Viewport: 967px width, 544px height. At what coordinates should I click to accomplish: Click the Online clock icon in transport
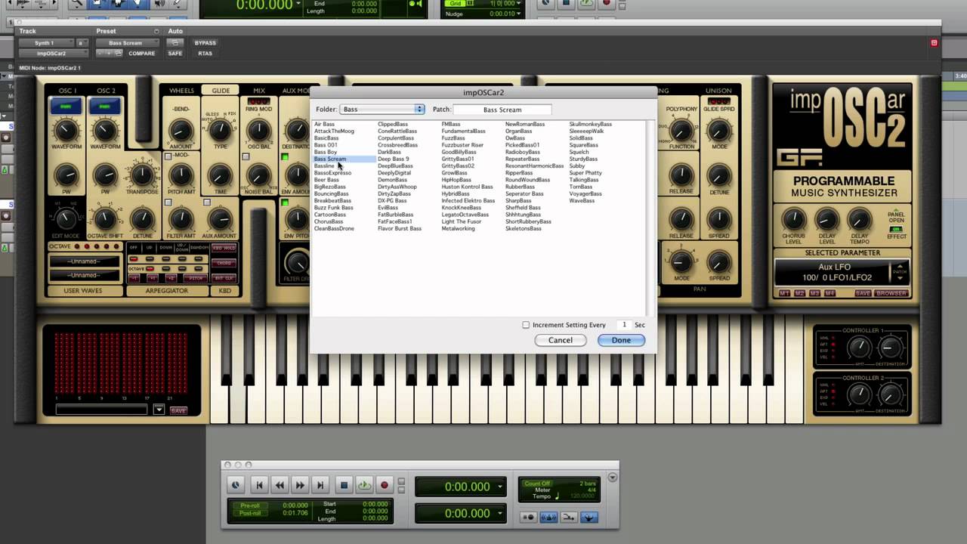tap(236, 485)
